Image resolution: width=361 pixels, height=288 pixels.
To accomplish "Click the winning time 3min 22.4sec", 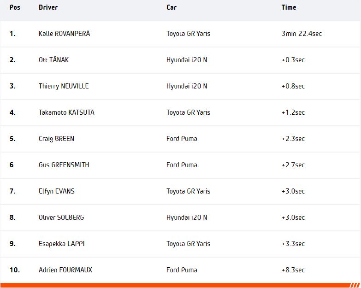I will coord(302,34).
